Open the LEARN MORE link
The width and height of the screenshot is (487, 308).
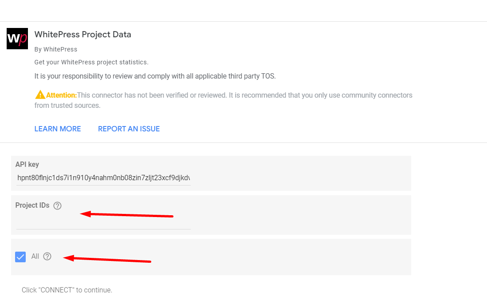pyautogui.click(x=58, y=129)
